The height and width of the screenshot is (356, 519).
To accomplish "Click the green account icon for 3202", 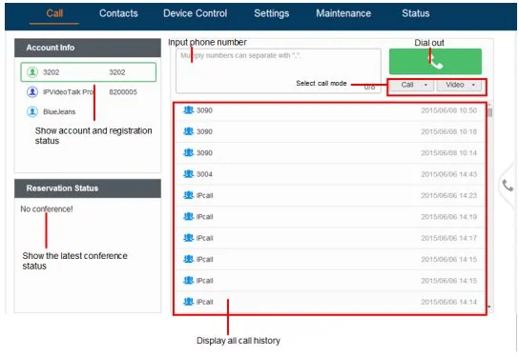I will pyautogui.click(x=32, y=72).
